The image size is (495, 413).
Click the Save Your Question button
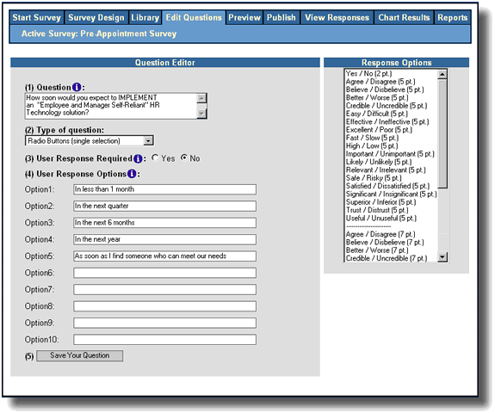(x=79, y=355)
